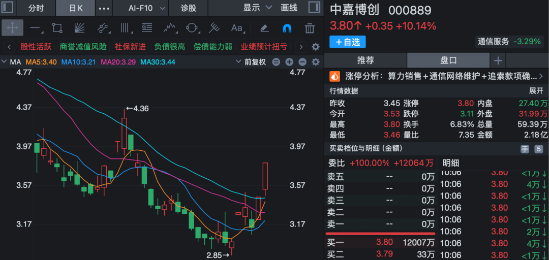Toggle the right sidebar panel icon
Image resolution: width=549 pixels, height=260 pixels.
tap(314, 8)
